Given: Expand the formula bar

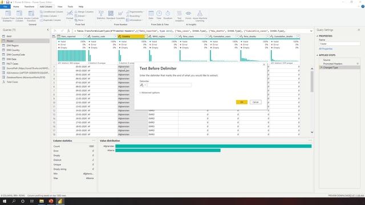Looking at the screenshot, I should coord(311,31).
